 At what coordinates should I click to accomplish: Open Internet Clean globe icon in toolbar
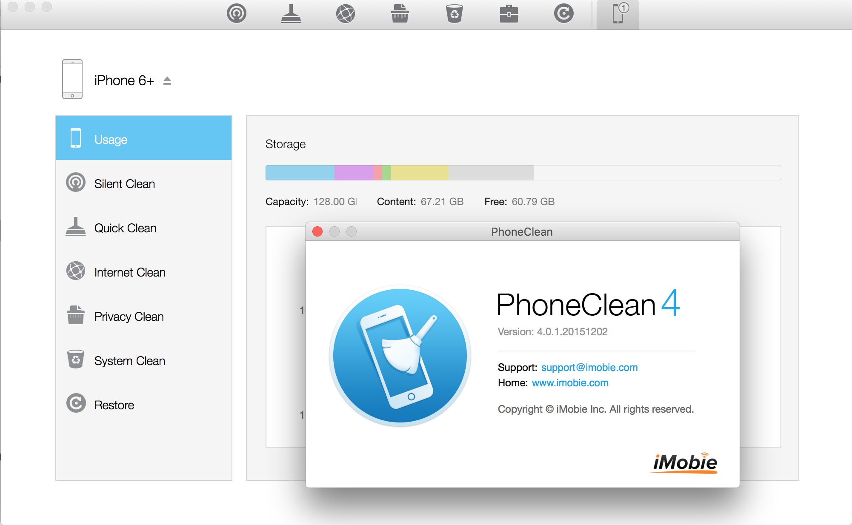pyautogui.click(x=346, y=14)
